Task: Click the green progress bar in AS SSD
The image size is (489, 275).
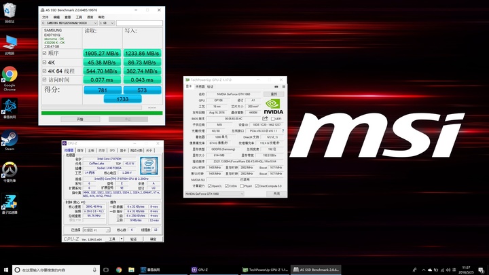Action: (x=102, y=113)
